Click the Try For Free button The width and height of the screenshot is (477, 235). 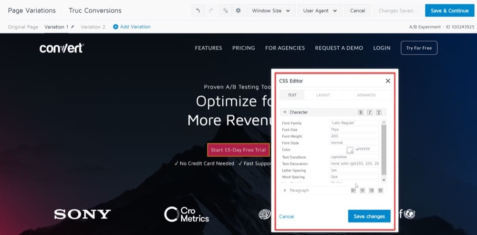[419, 48]
